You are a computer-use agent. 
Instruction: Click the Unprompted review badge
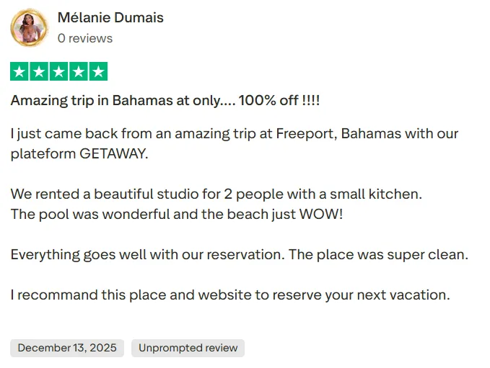pos(188,348)
